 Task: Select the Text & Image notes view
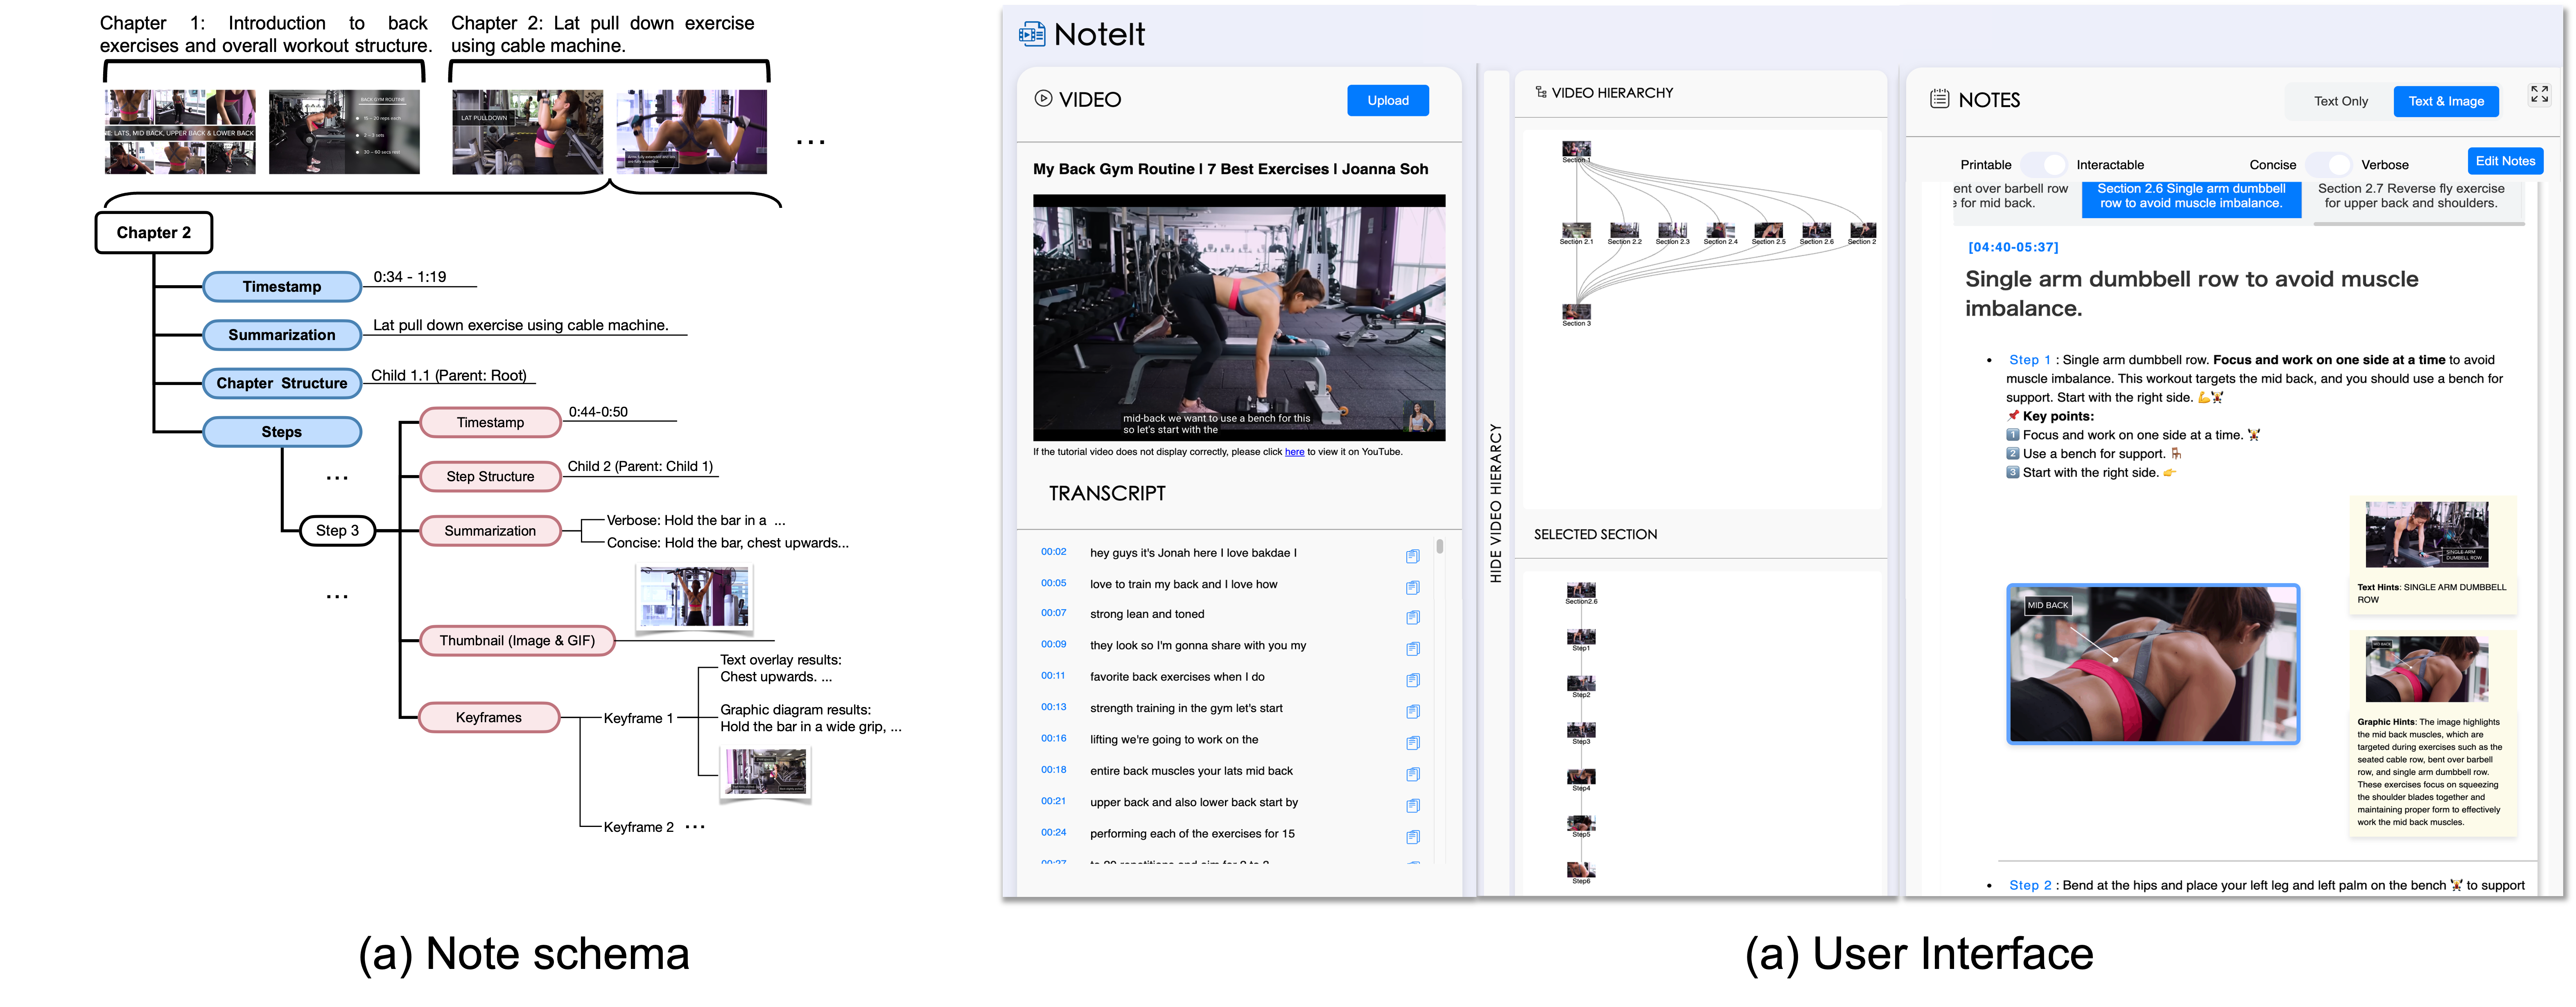2445,101
